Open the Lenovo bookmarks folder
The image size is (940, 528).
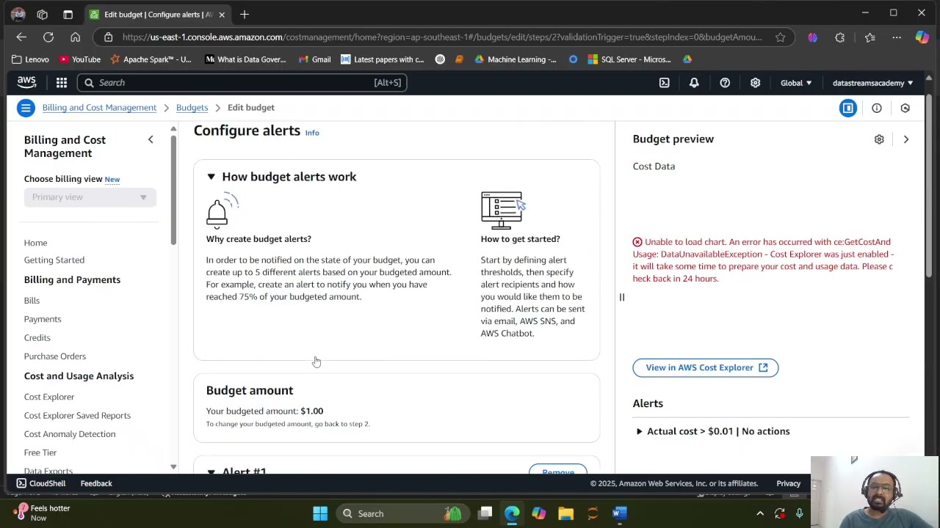[31, 59]
